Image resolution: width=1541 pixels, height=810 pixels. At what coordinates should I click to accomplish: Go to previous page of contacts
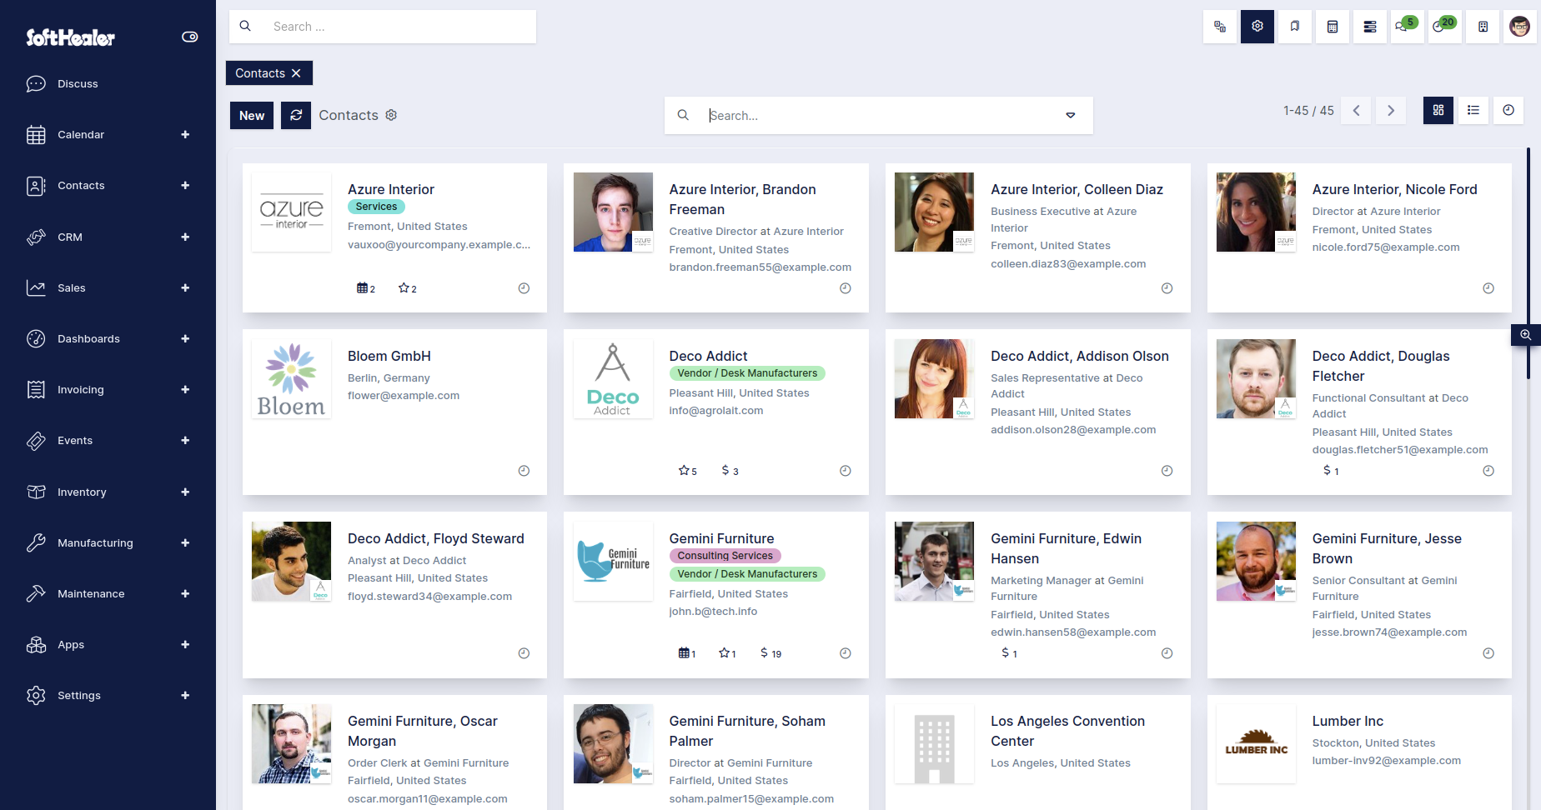point(1356,111)
